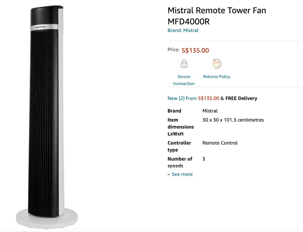Click the S$135.00 price in the offers line
This screenshot has height=232, width=303.
[209, 98]
